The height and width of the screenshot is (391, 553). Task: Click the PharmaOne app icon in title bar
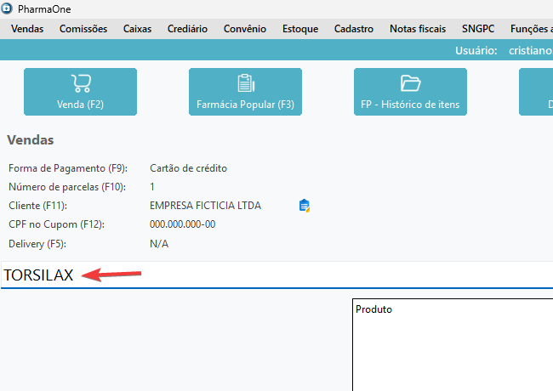tap(6, 8)
